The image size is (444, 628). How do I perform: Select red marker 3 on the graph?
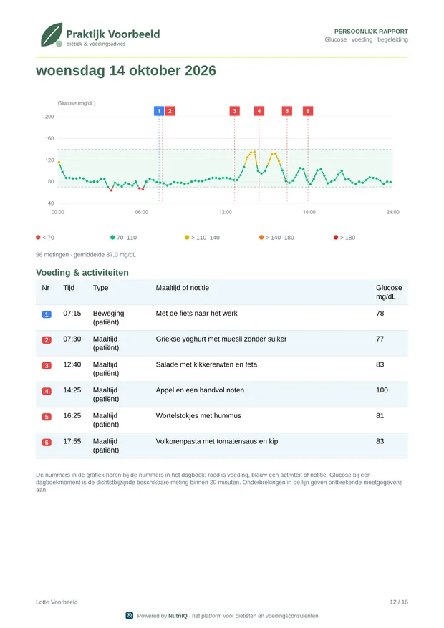coord(235,111)
